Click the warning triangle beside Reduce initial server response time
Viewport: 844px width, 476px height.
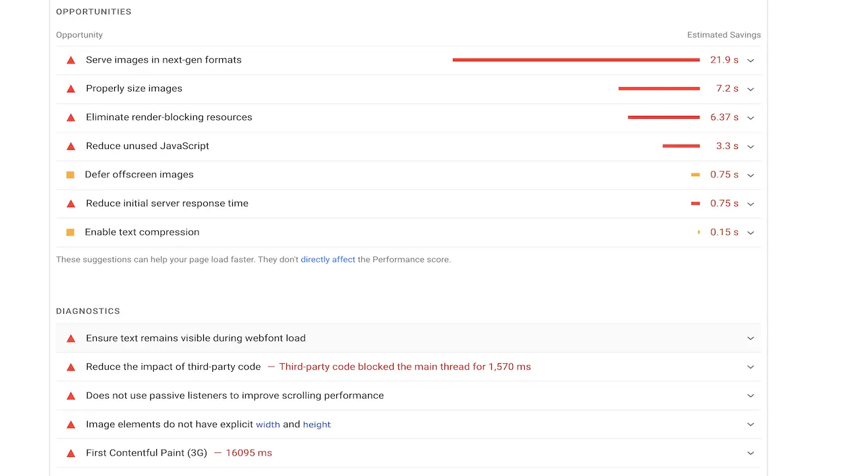[x=71, y=203]
